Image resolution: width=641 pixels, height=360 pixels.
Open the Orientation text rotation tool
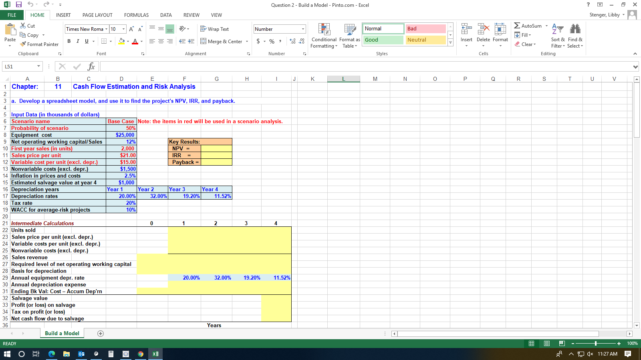click(x=183, y=29)
